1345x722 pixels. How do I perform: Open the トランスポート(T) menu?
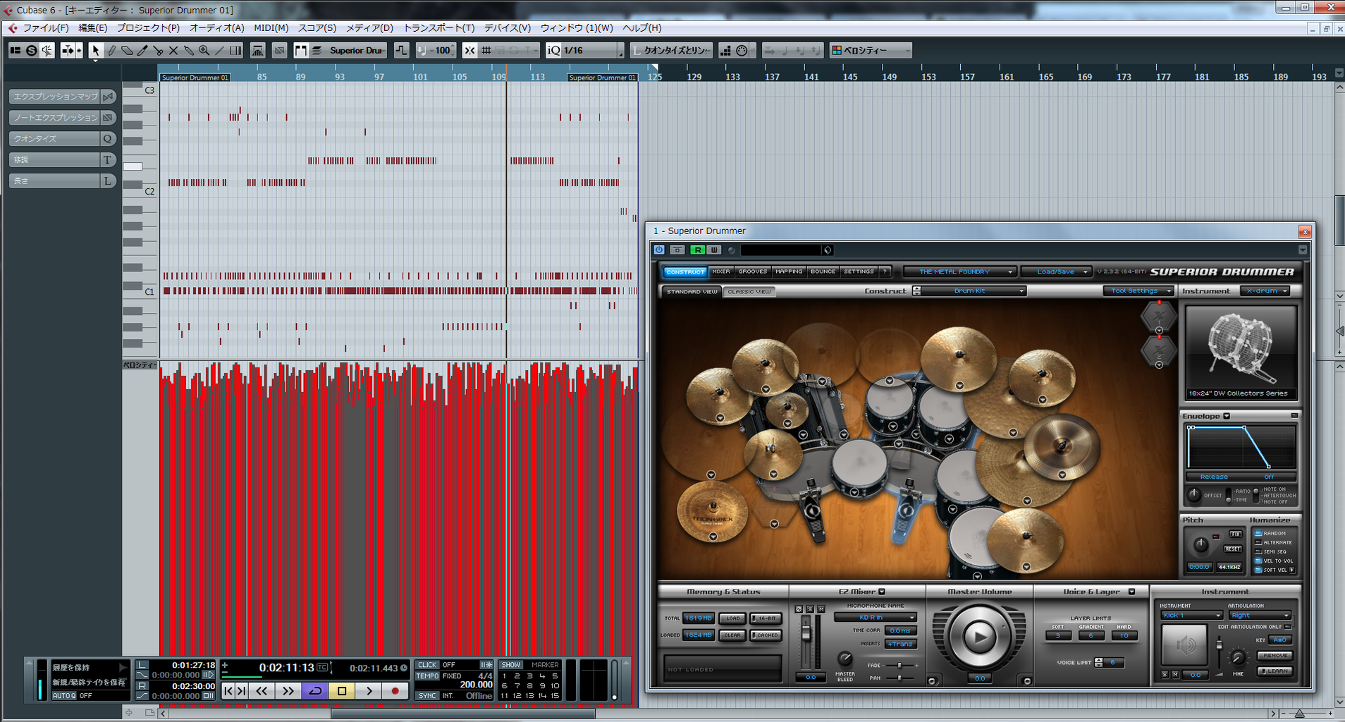(438, 28)
